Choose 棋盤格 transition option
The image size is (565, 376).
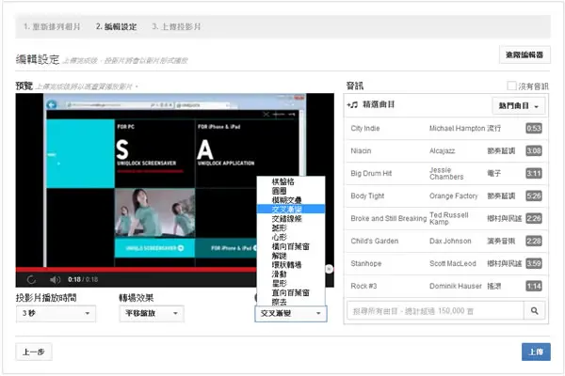[282, 181]
